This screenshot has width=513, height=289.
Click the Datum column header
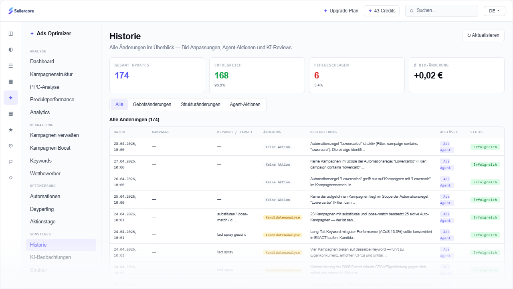119,132
